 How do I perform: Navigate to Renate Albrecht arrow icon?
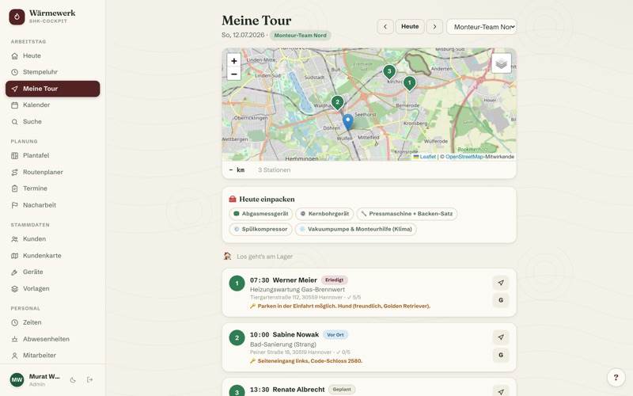tap(501, 391)
